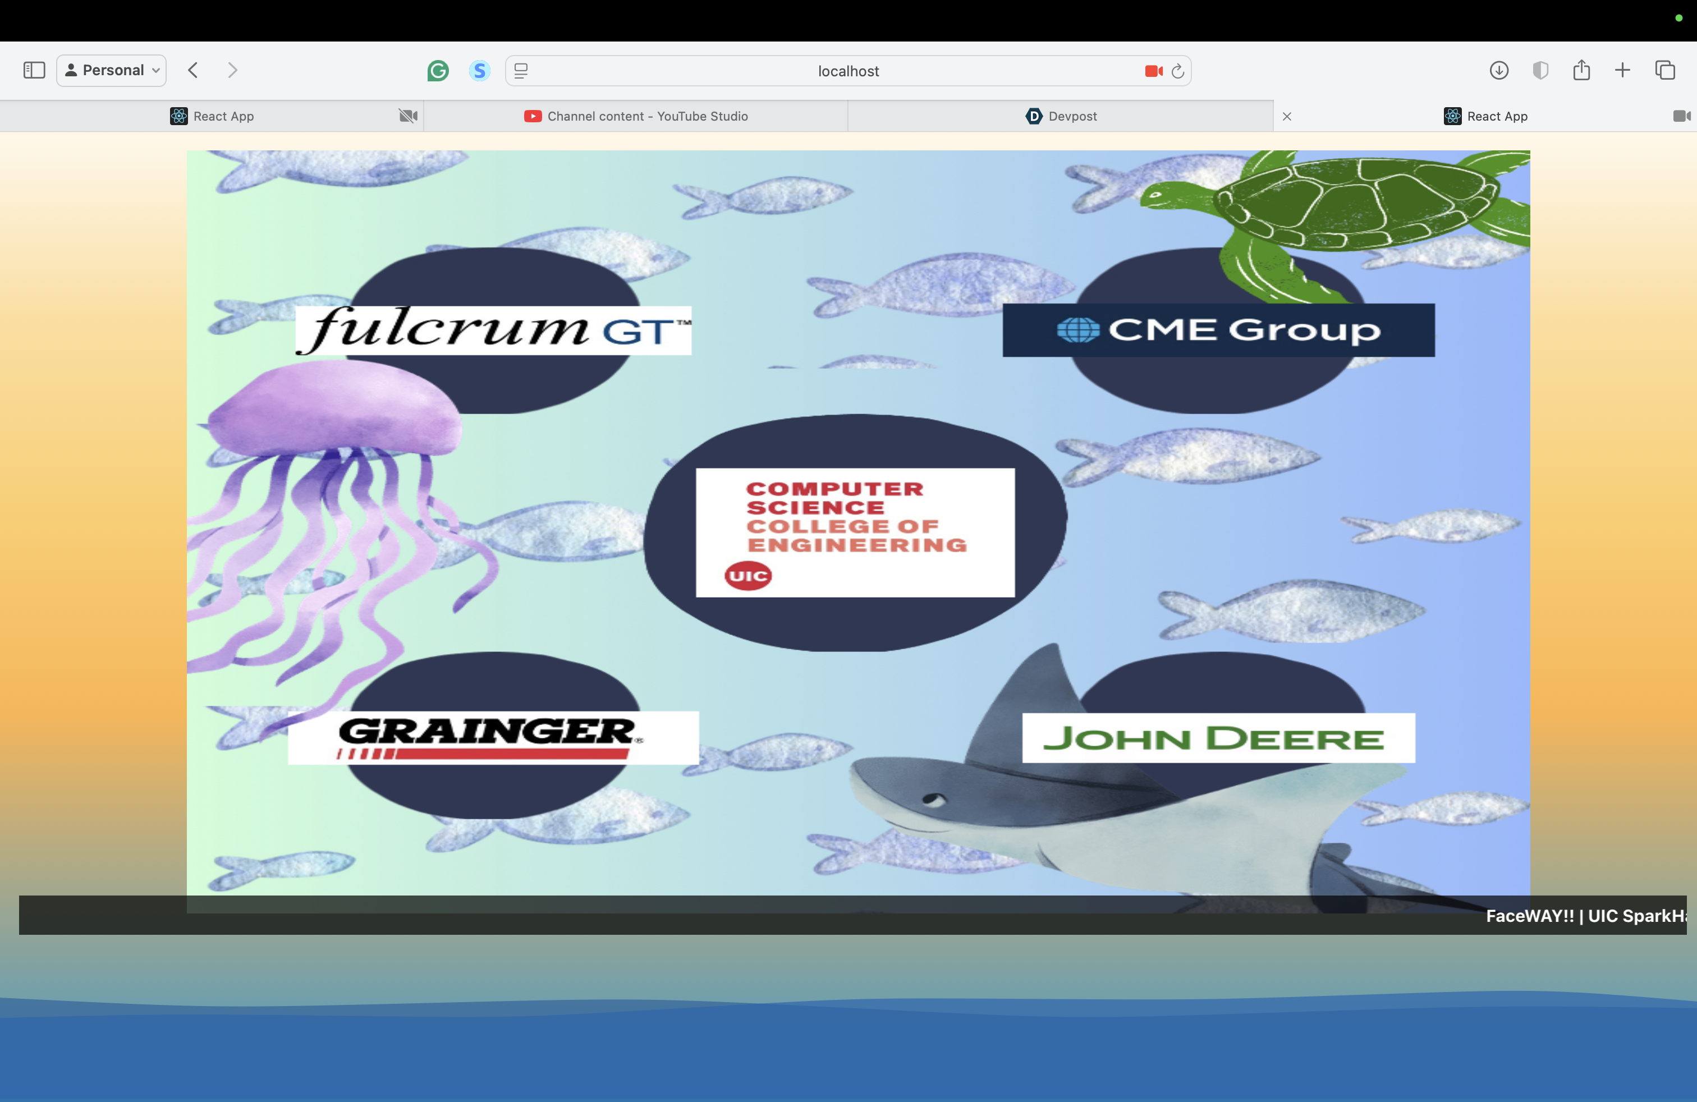Toggle the red camera recording indicator

point(1153,71)
